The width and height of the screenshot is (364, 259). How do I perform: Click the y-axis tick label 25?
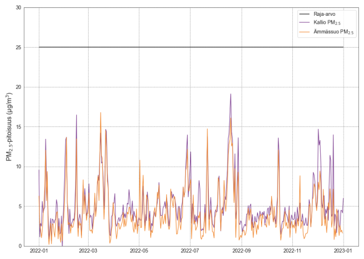tap(18, 48)
